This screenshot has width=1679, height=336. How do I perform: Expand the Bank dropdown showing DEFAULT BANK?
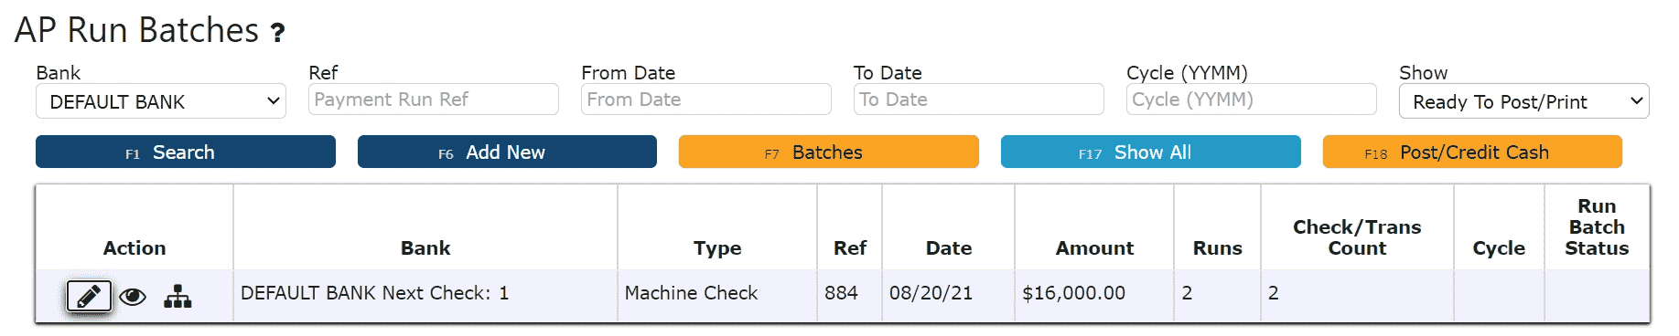pos(161,101)
